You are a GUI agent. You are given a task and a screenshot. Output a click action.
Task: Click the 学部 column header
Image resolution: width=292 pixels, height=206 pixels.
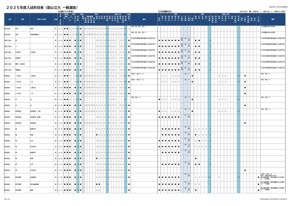(22, 19)
